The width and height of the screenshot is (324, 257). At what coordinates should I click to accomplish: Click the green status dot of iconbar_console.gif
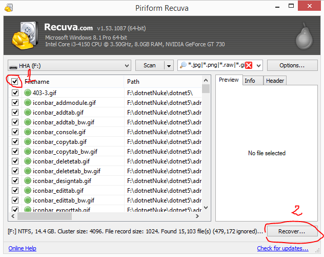tap(28, 132)
